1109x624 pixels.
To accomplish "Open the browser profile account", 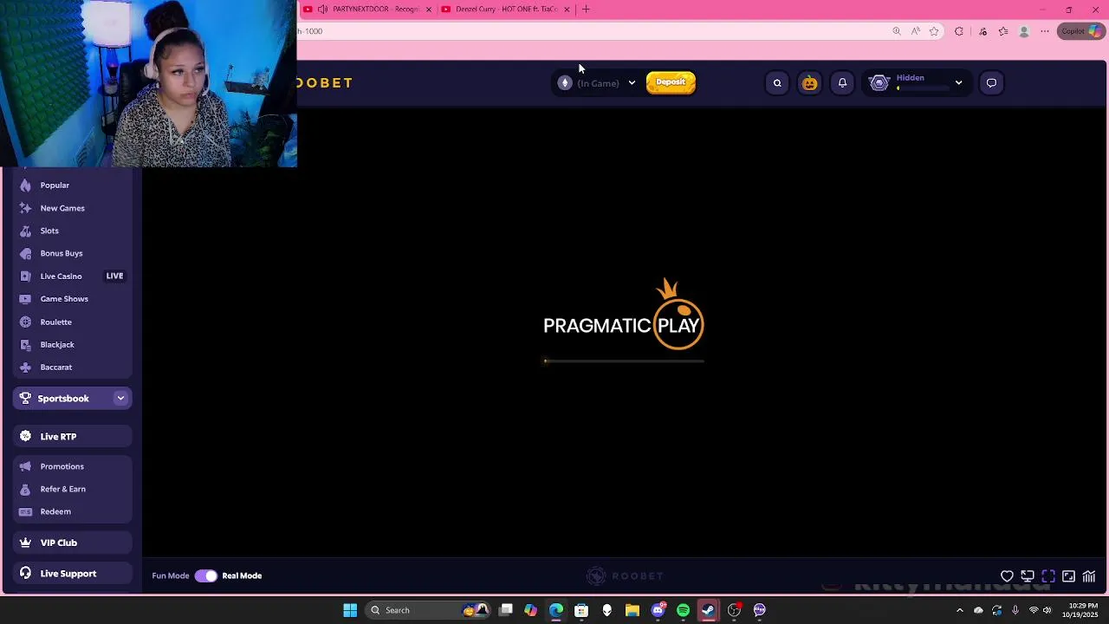I will pos(1024,31).
